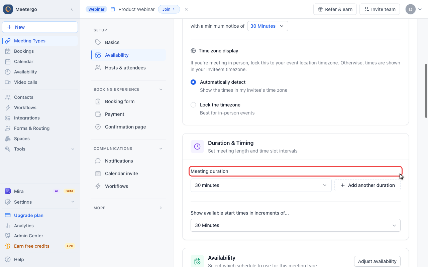Viewport: 428px width, 267px height.
Task: Click the Spaces icon
Action: click(8, 139)
